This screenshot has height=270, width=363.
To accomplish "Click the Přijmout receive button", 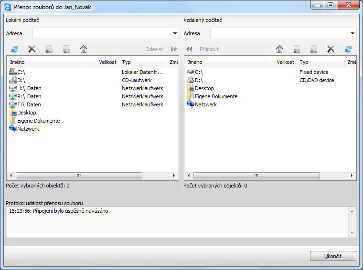I will 203,49.
